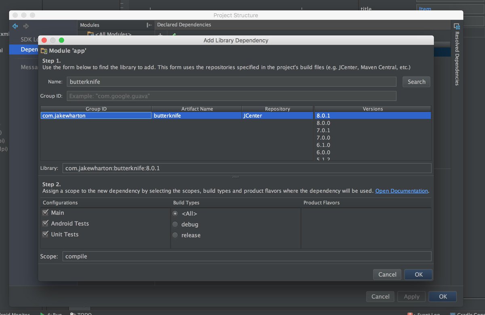Image resolution: width=485 pixels, height=315 pixels.
Task: Sort by the Group ID column header
Action: tap(96, 109)
